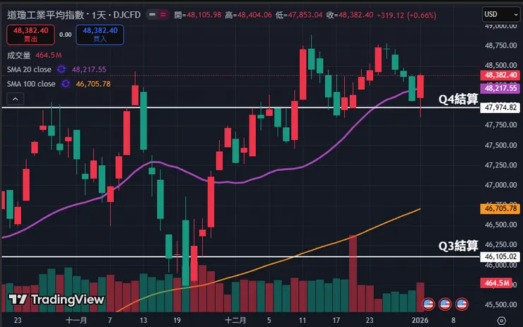
Task: Select the Q4結算 horizontal line label
Action: [x=458, y=100]
